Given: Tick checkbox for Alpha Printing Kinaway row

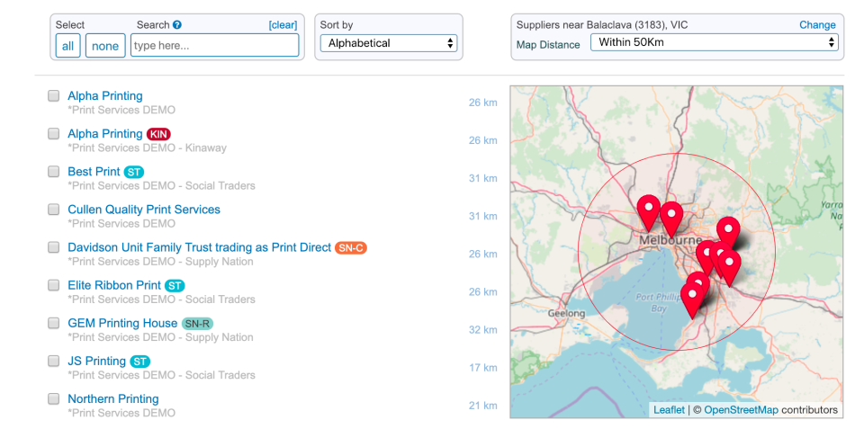Looking at the screenshot, I should (x=53, y=133).
